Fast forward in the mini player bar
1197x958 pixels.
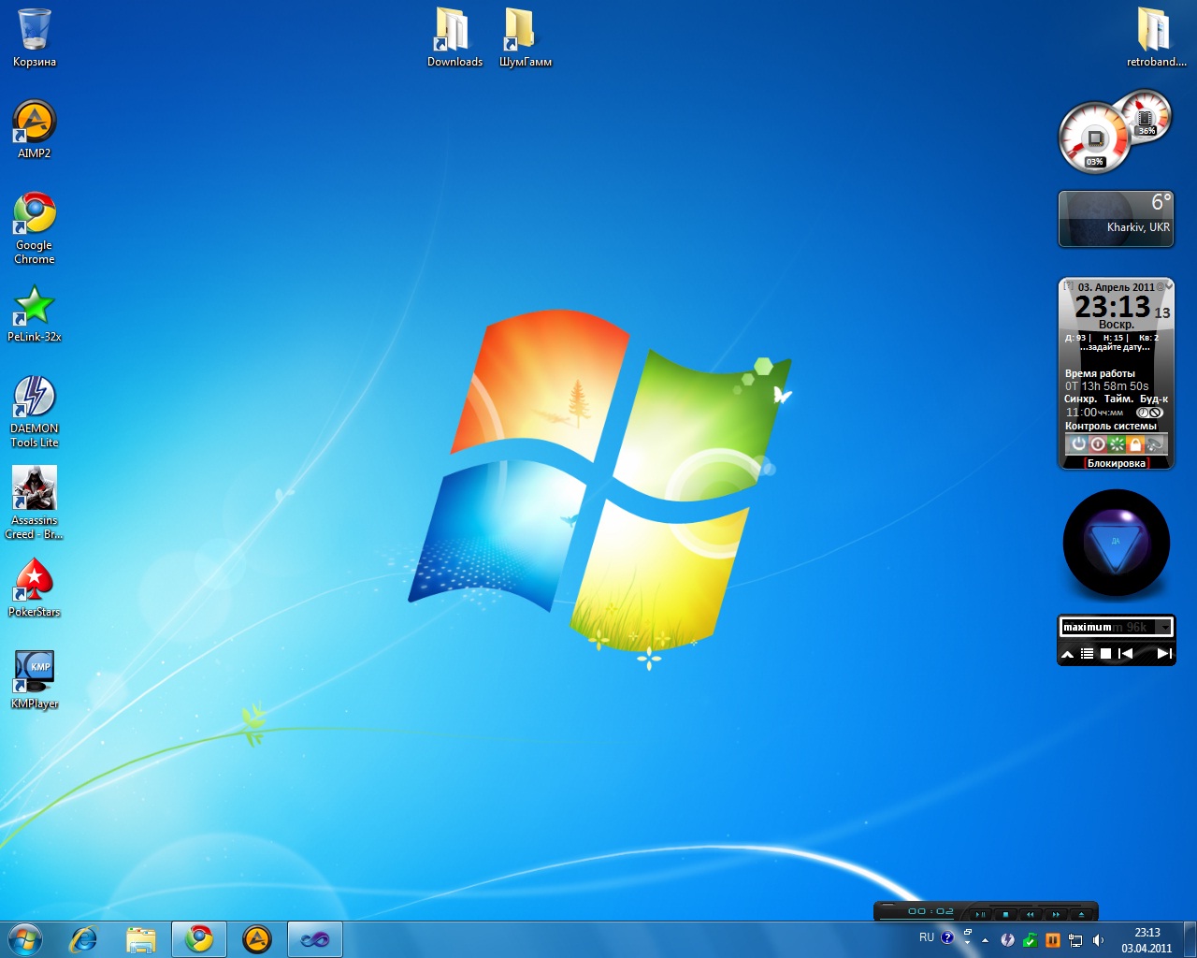click(1056, 914)
